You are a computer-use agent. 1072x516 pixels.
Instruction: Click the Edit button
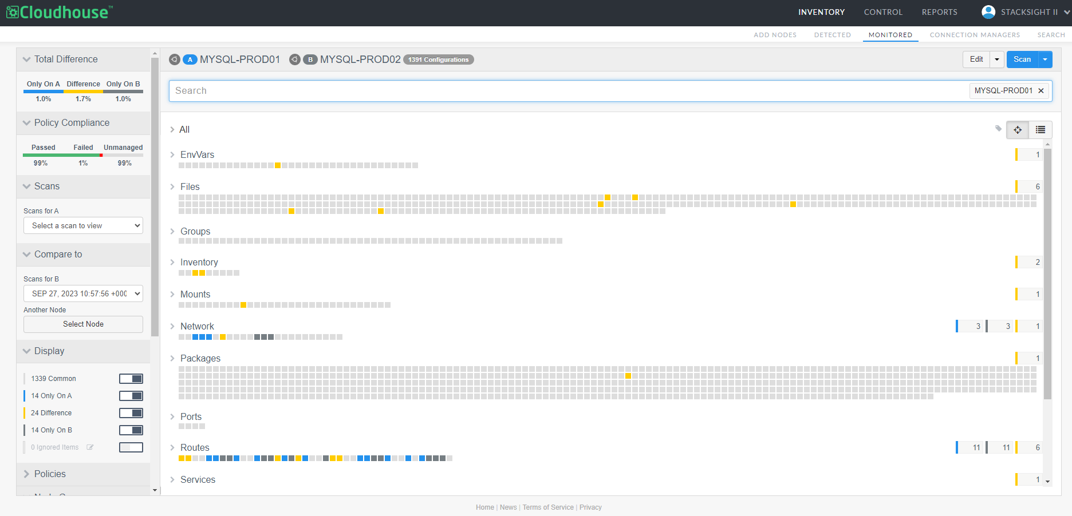pos(976,59)
